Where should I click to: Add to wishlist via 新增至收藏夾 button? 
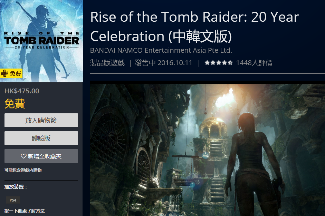coord(41,156)
